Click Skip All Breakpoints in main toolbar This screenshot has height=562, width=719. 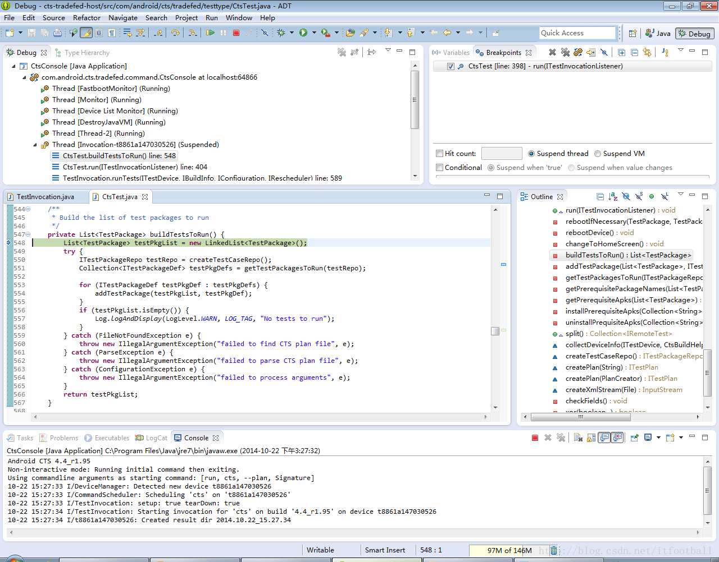[x=265, y=33]
